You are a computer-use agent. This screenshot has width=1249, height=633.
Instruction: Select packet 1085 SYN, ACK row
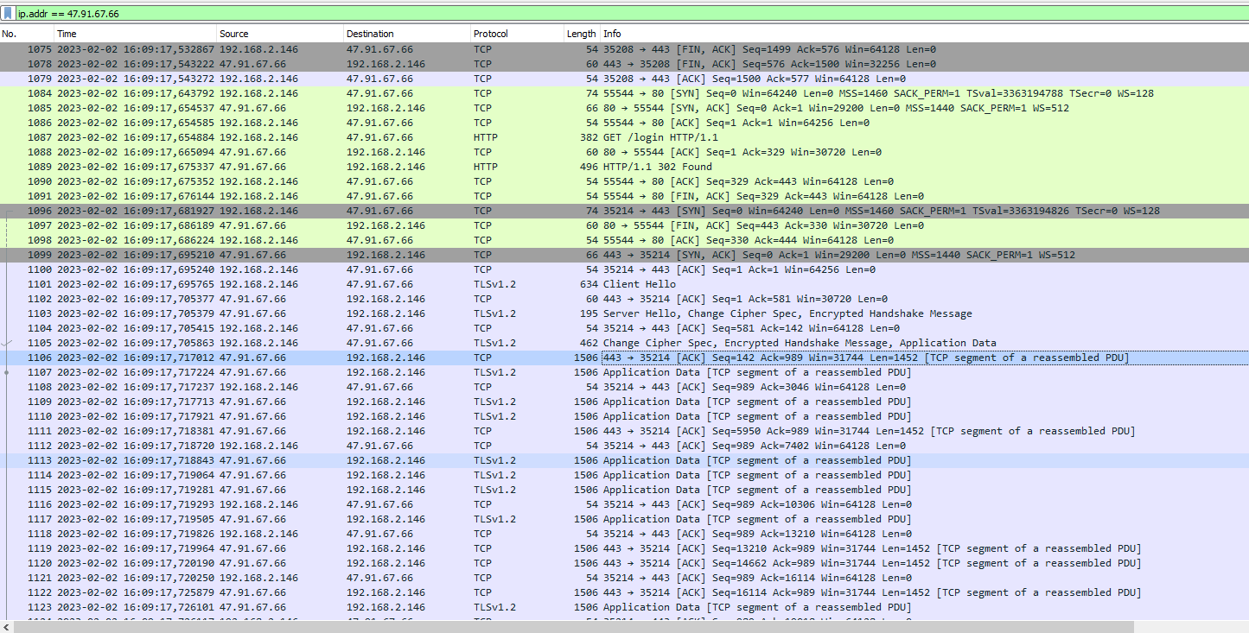624,108
